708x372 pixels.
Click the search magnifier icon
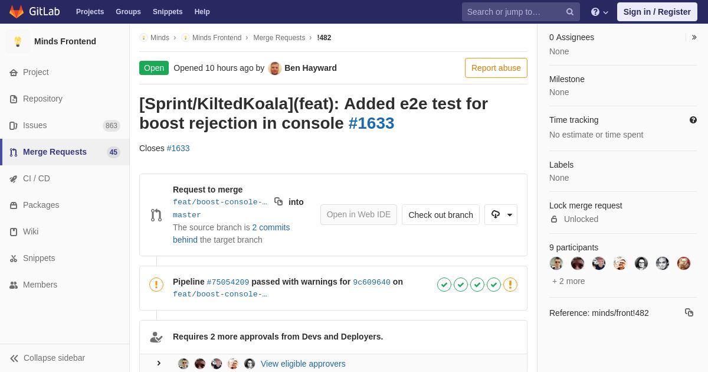570,12
